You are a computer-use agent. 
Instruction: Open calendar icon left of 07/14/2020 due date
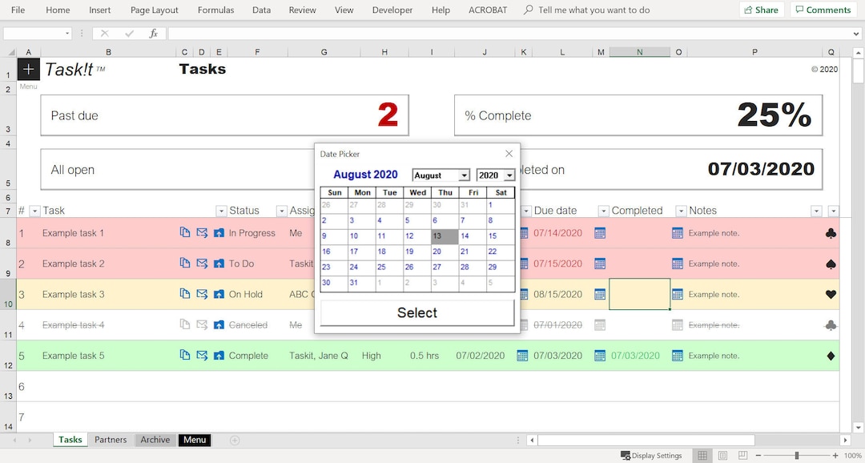click(x=522, y=233)
